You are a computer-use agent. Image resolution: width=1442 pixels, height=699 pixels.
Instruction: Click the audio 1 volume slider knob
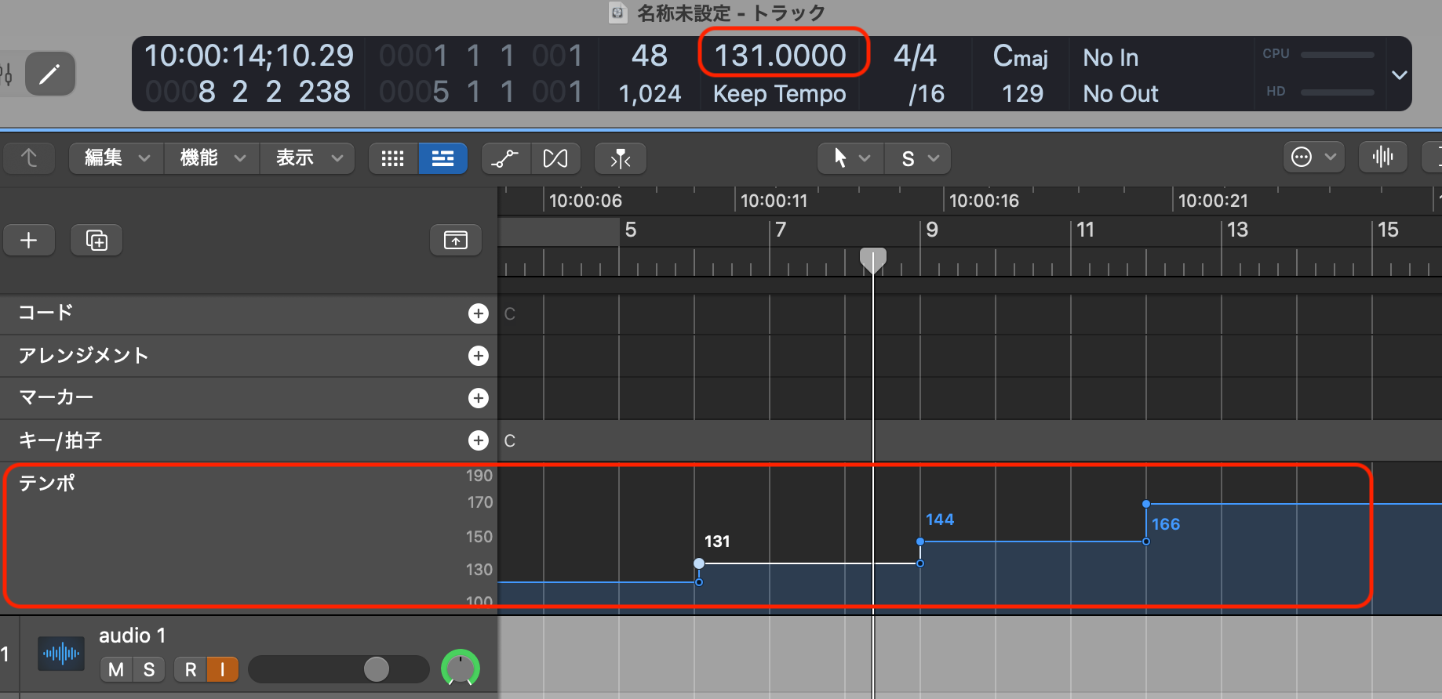tap(377, 669)
